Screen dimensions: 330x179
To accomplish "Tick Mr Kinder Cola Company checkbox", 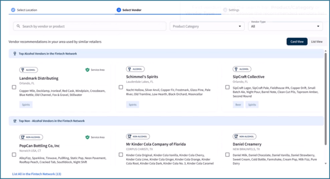I will [x=121, y=154].
